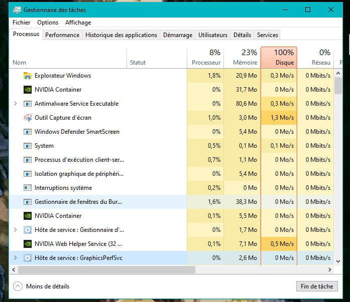The height and width of the screenshot is (302, 350).
Task: Click the Hôte de service : Gestionnaire d'... gear icon
Action: [28, 230]
